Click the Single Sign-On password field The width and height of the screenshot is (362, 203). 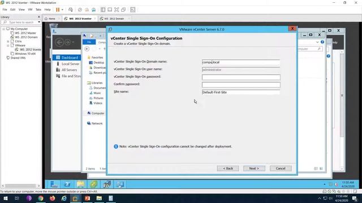(x=241, y=77)
